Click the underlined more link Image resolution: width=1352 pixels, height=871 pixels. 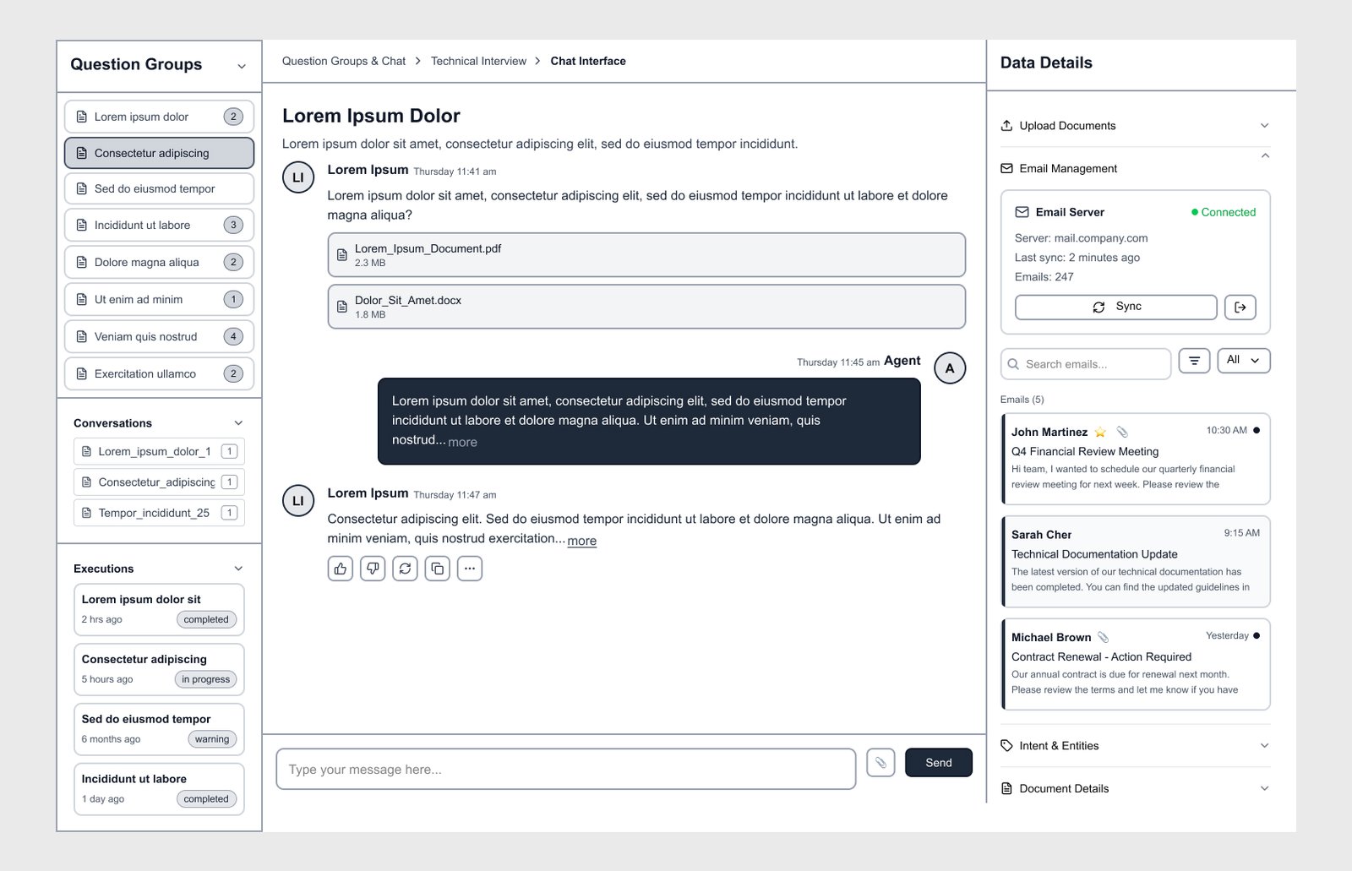581,542
